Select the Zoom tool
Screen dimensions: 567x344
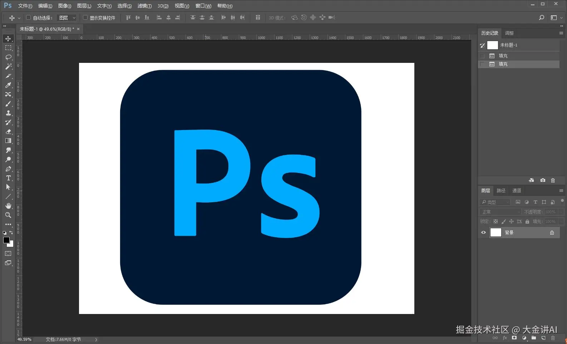[x=8, y=215]
